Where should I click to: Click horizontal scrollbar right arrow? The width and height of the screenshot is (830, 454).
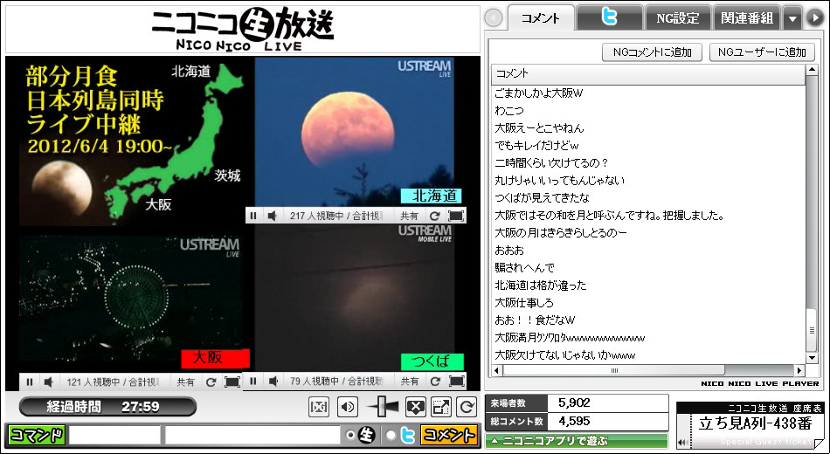click(799, 370)
